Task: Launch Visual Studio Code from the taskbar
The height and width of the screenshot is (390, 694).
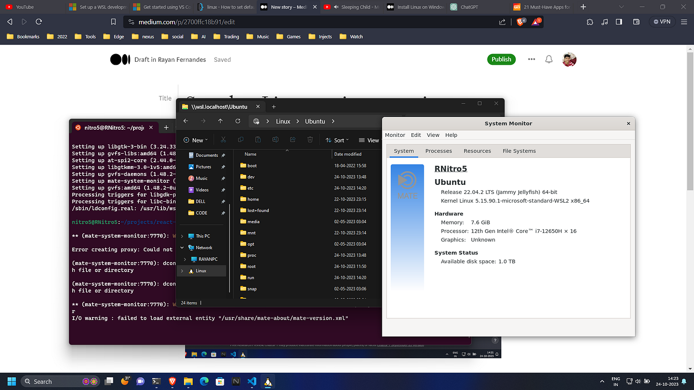Action: (252, 381)
